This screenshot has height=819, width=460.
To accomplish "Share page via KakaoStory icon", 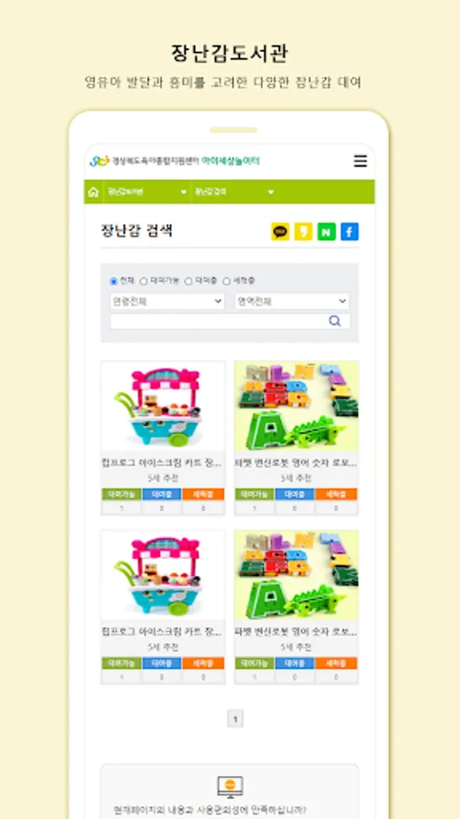I will tap(303, 231).
